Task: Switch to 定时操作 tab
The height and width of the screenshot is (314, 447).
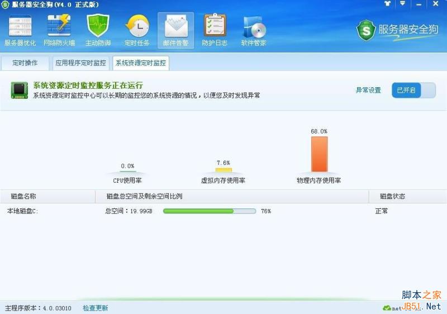Action: tap(25, 63)
